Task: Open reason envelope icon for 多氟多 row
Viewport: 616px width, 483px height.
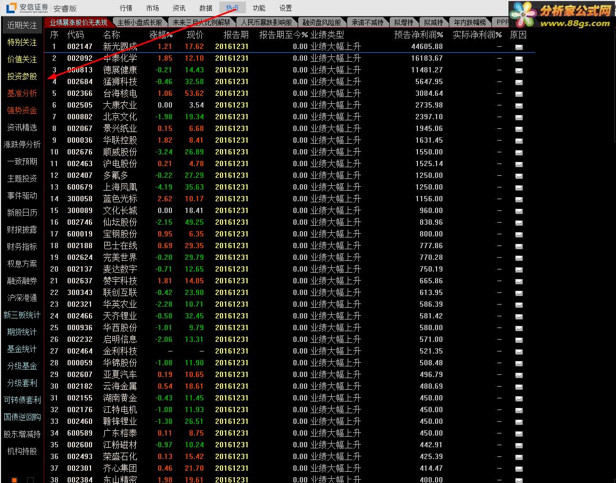Action: point(519,176)
